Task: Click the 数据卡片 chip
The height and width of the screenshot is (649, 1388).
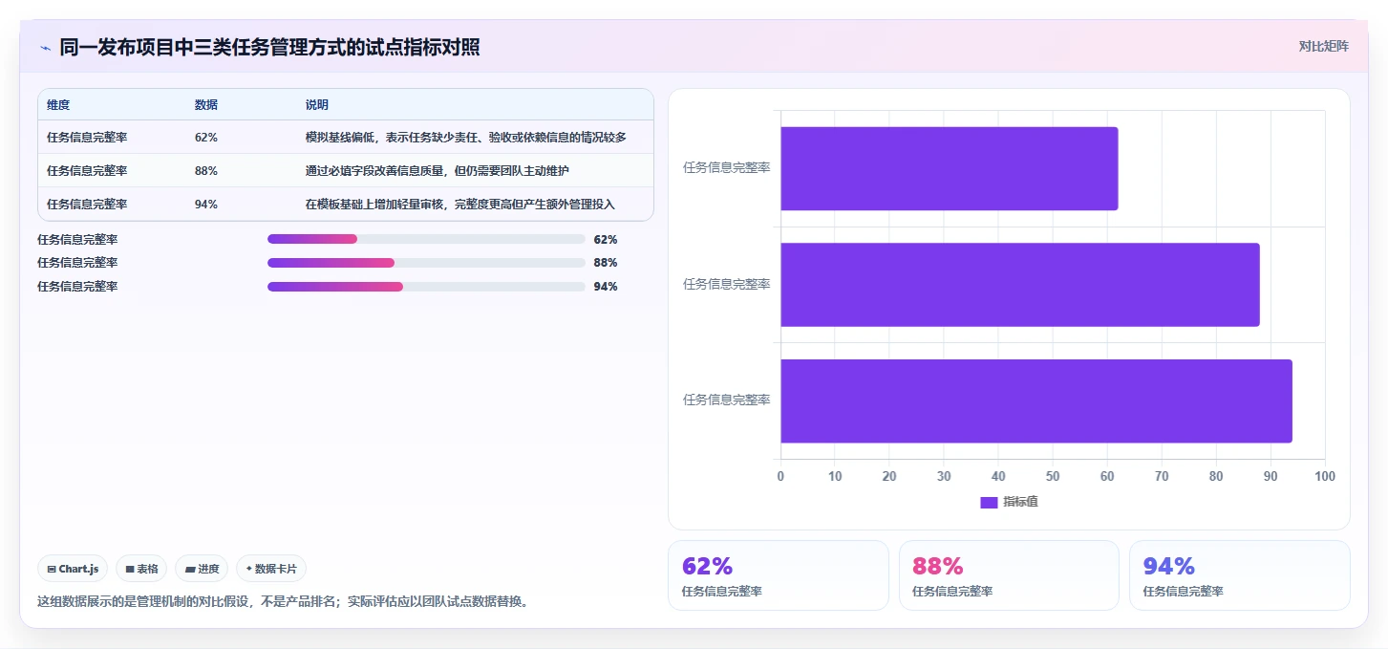Action: click(x=271, y=569)
